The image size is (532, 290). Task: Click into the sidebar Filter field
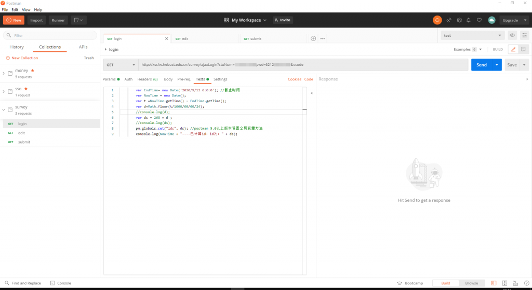(x=50, y=35)
